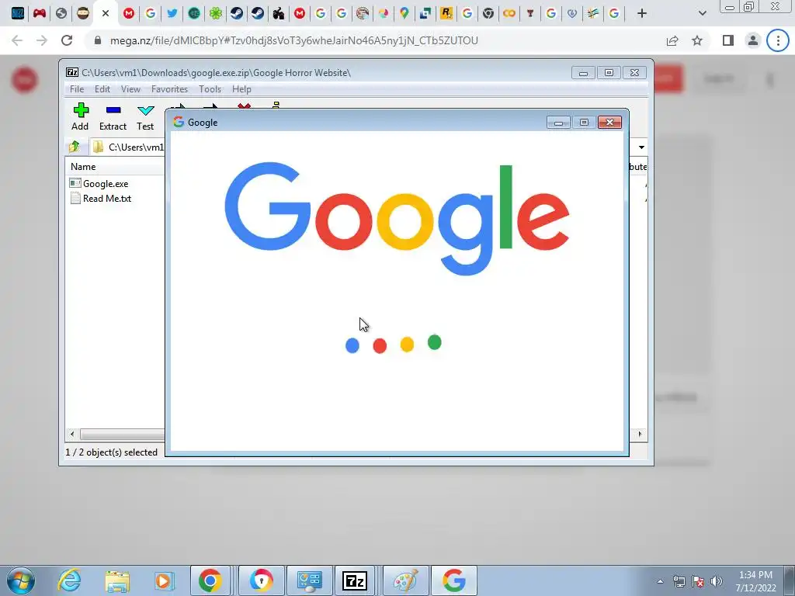
Task: Close the Google app window
Action: click(609, 123)
